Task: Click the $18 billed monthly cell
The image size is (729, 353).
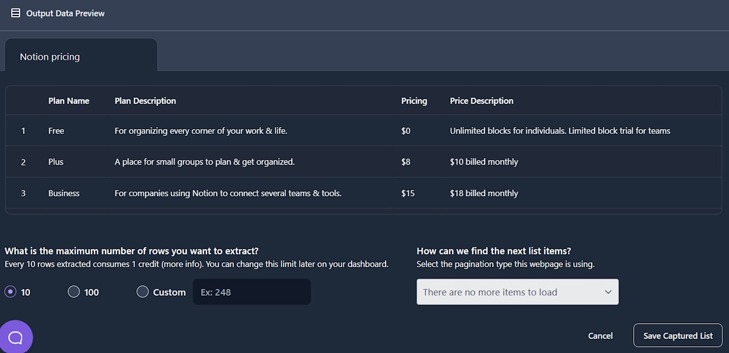Action: point(484,193)
